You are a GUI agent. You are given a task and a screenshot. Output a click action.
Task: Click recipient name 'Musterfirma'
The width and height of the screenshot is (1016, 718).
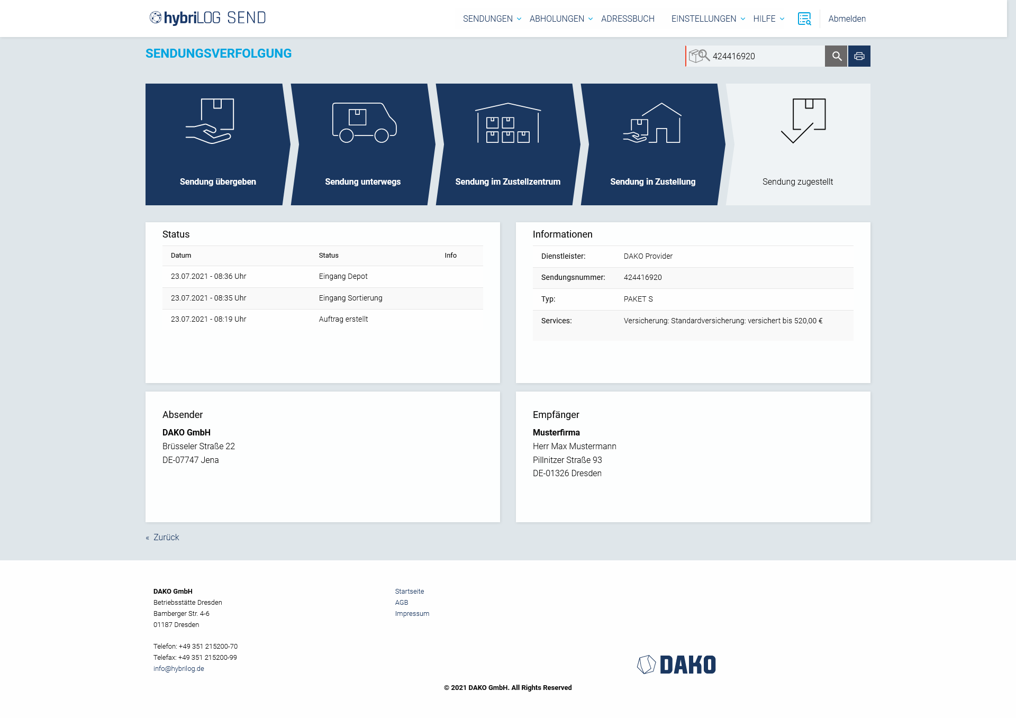[556, 432]
